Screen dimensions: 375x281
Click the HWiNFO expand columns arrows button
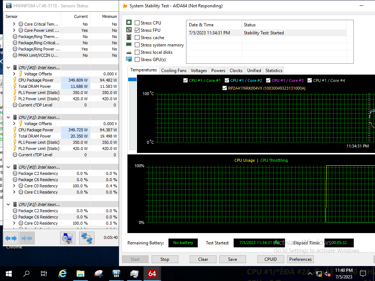pyautogui.click(x=11, y=238)
